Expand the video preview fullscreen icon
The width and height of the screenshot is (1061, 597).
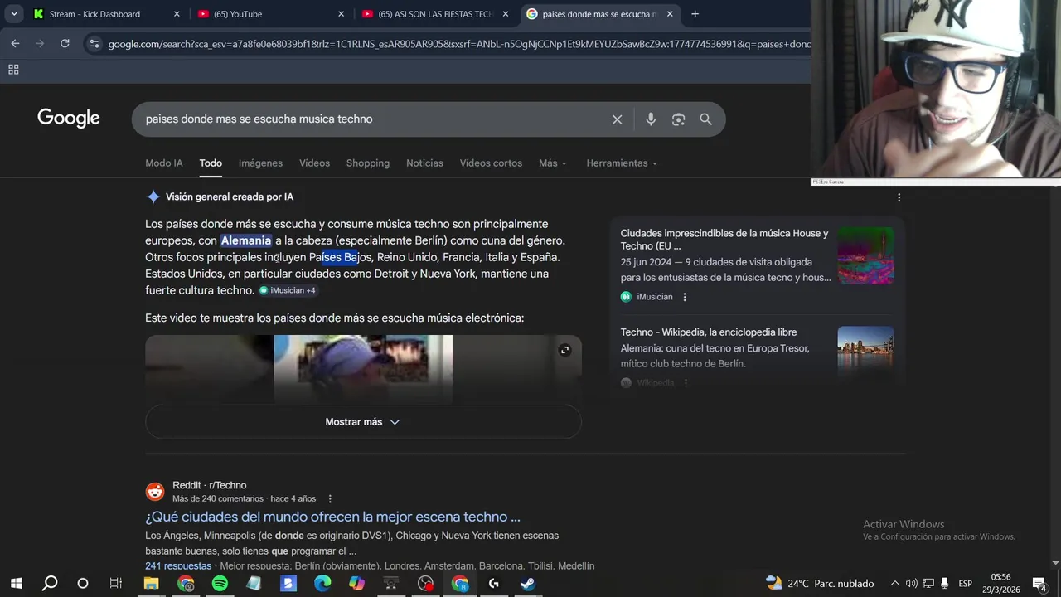coord(564,350)
